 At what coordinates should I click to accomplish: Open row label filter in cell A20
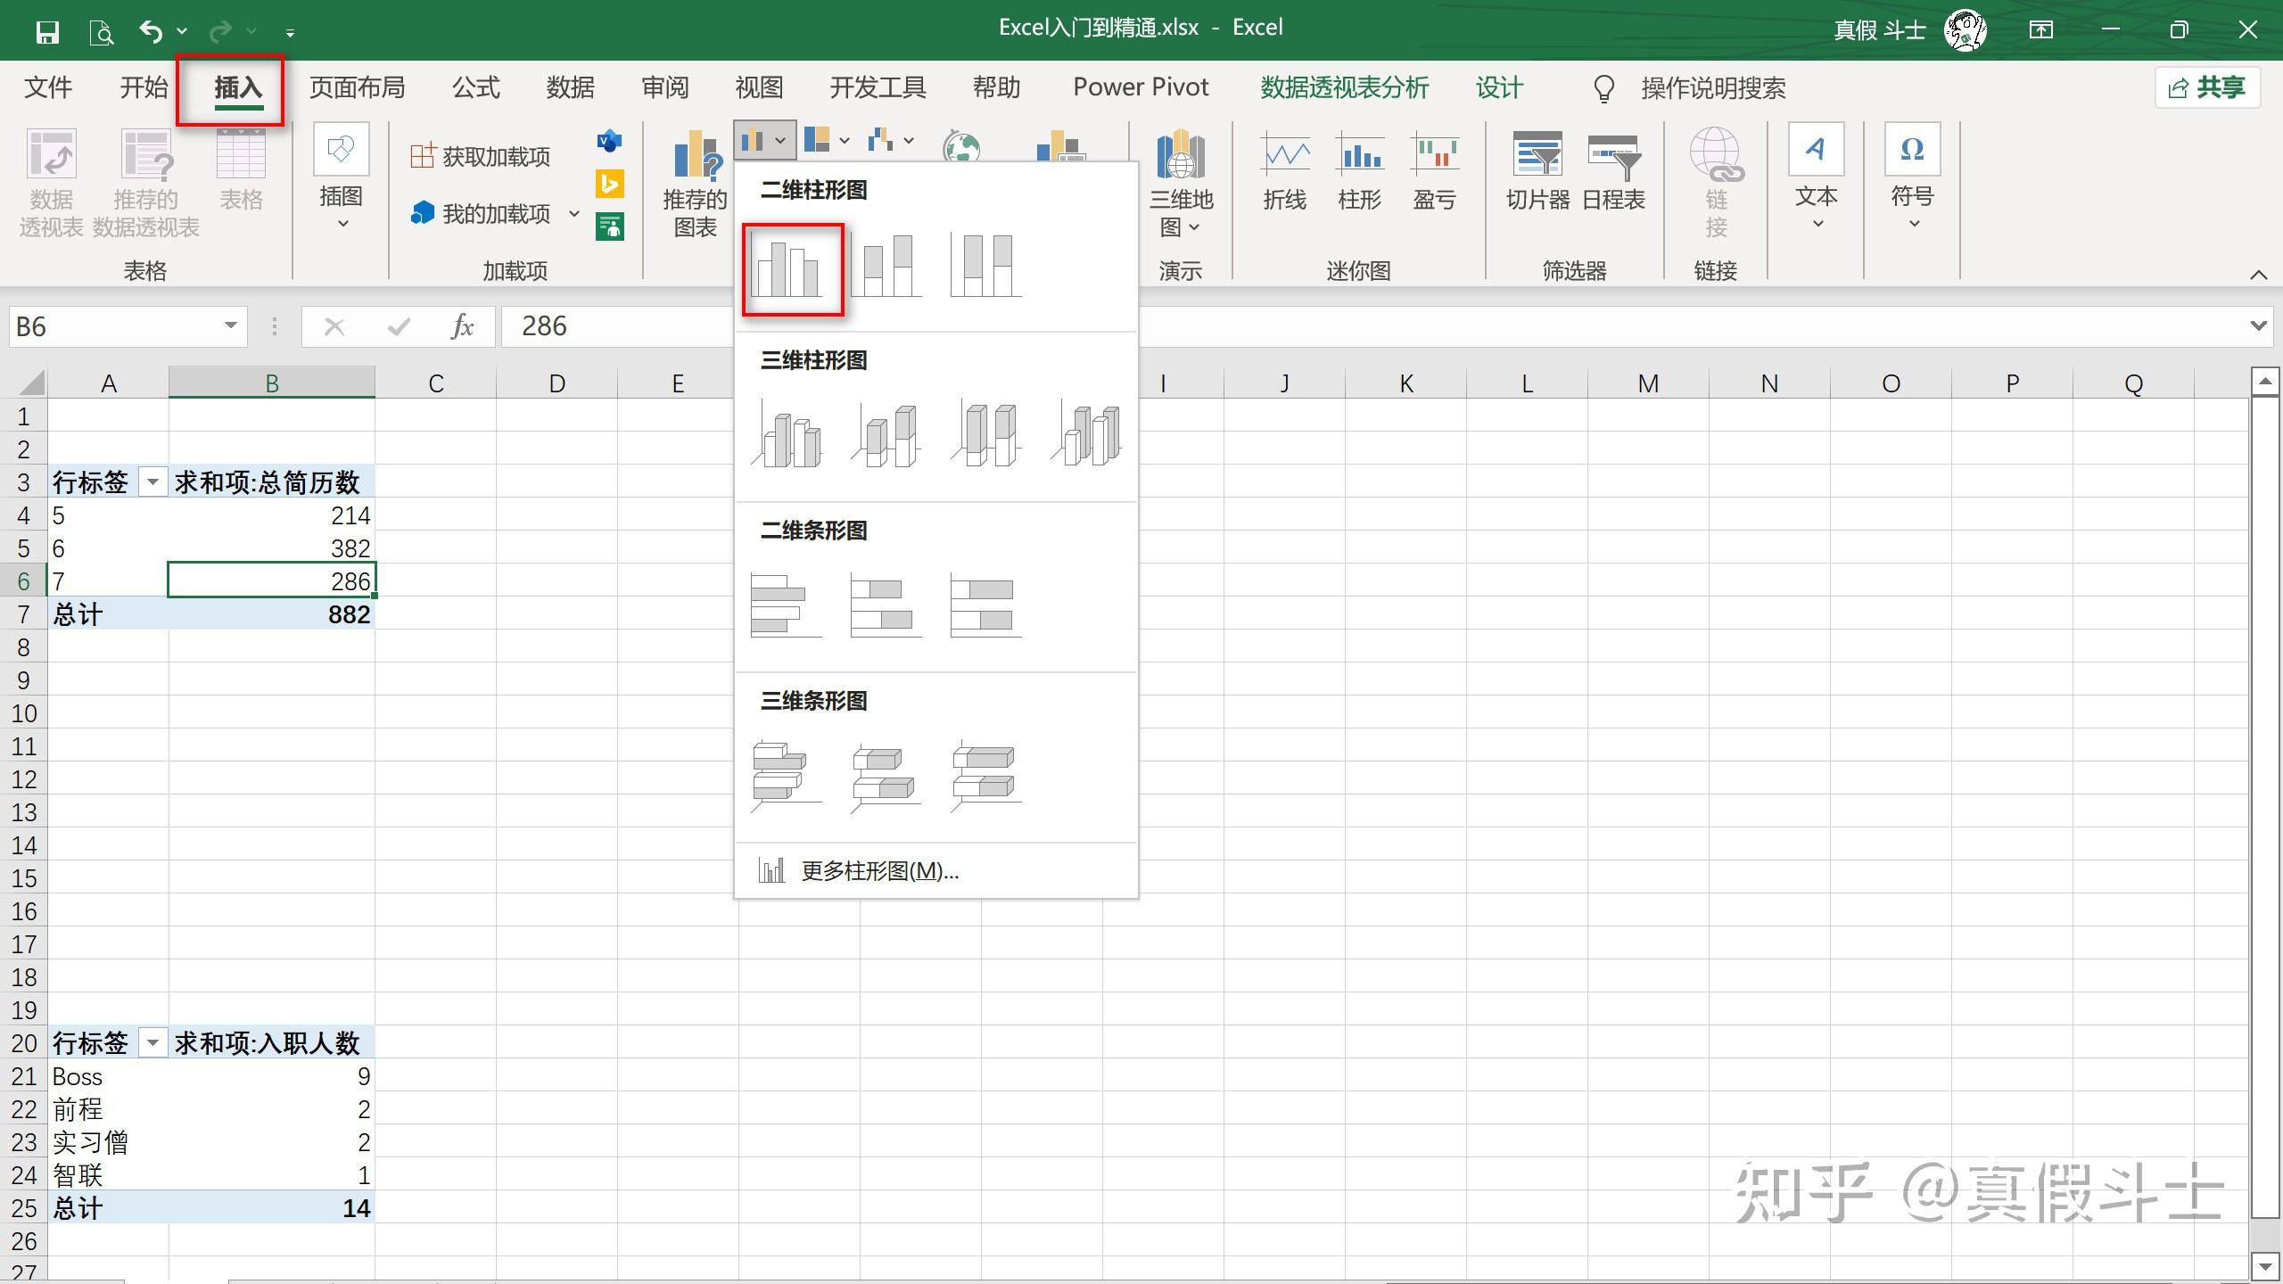coord(152,1043)
